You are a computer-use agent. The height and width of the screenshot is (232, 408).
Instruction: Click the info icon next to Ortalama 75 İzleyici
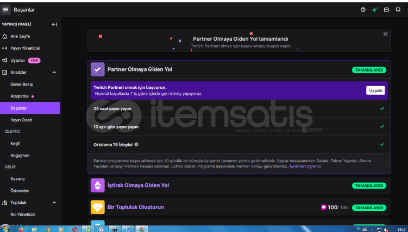click(136, 144)
